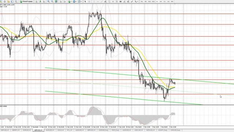234x132 pixels.
Task: Switch to the GBPJPY,H1 chart tab
Action: point(16,130)
